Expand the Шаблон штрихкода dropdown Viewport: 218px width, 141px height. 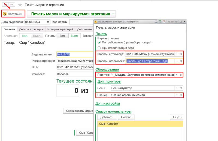177,54
